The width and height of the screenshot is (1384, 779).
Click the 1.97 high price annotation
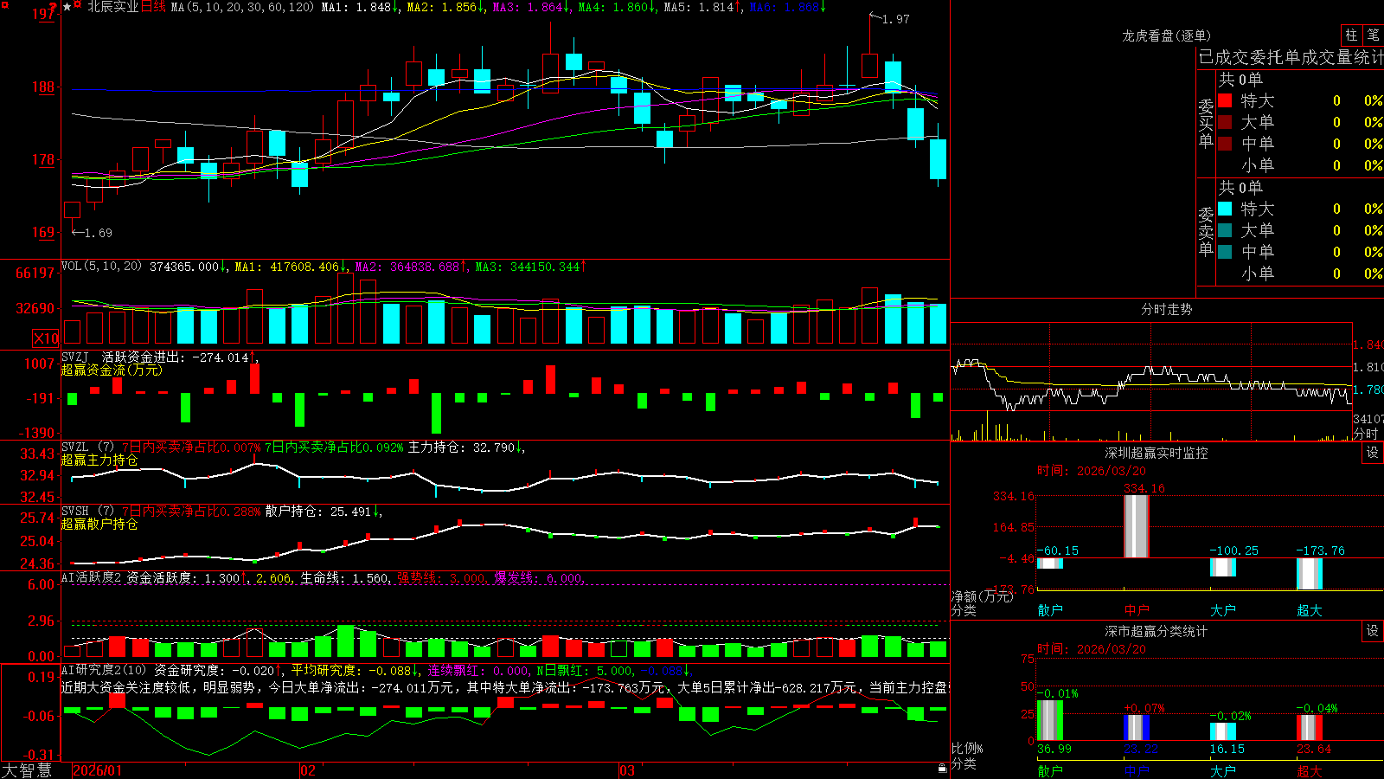click(x=895, y=19)
